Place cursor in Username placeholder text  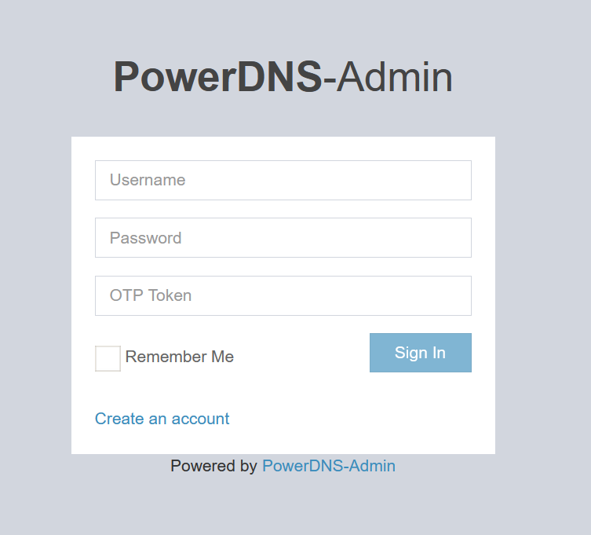(x=148, y=180)
